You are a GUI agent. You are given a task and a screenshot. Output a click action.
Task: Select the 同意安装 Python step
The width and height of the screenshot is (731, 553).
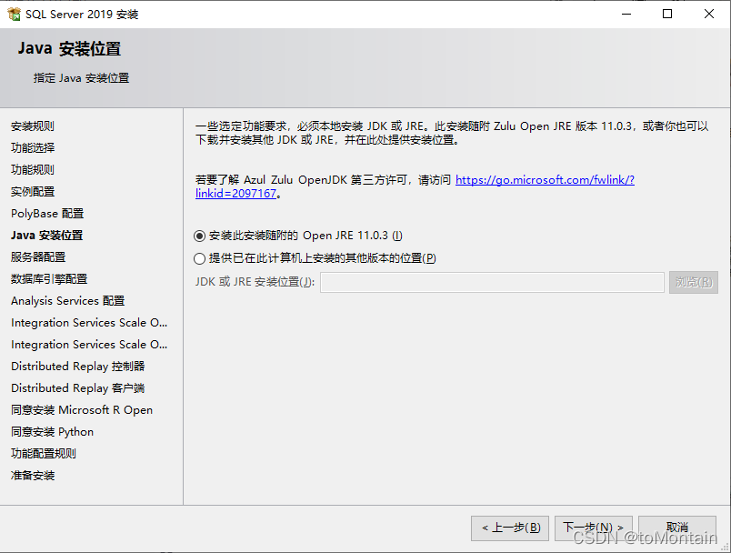[x=52, y=432]
